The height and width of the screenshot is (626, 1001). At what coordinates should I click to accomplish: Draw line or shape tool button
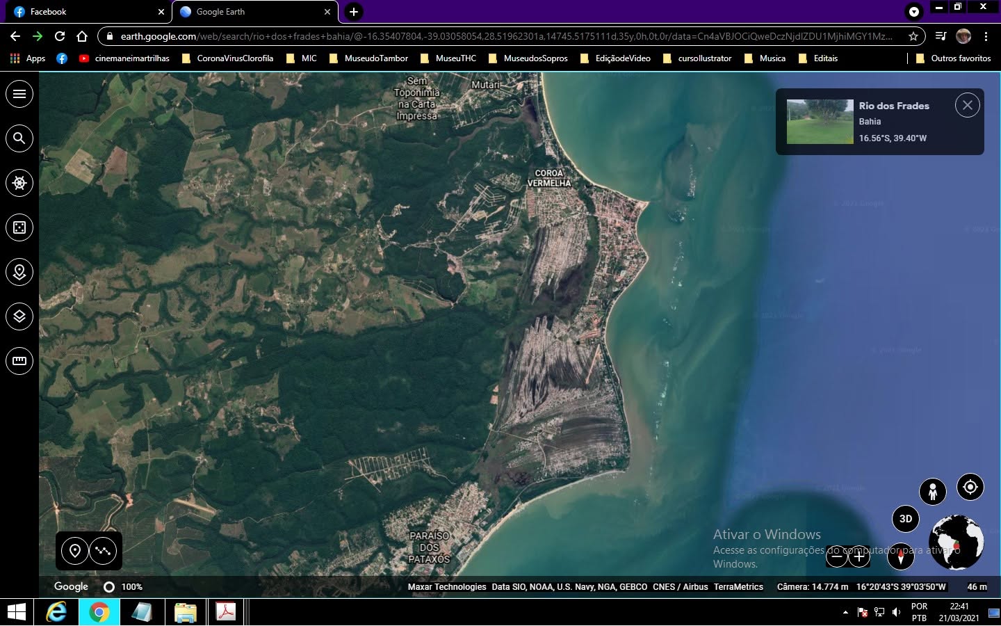coord(104,551)
